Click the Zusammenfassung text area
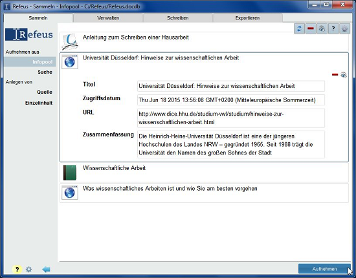This screenshot has height=278, width=356. tap(231, 144)
